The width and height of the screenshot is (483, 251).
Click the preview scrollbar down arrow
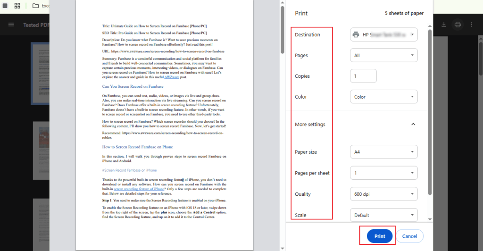click(282, 248)
